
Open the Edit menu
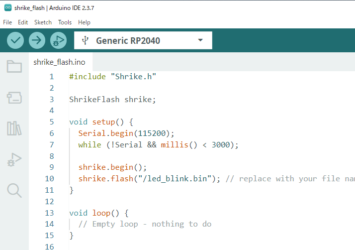click(x=23, y=22)
